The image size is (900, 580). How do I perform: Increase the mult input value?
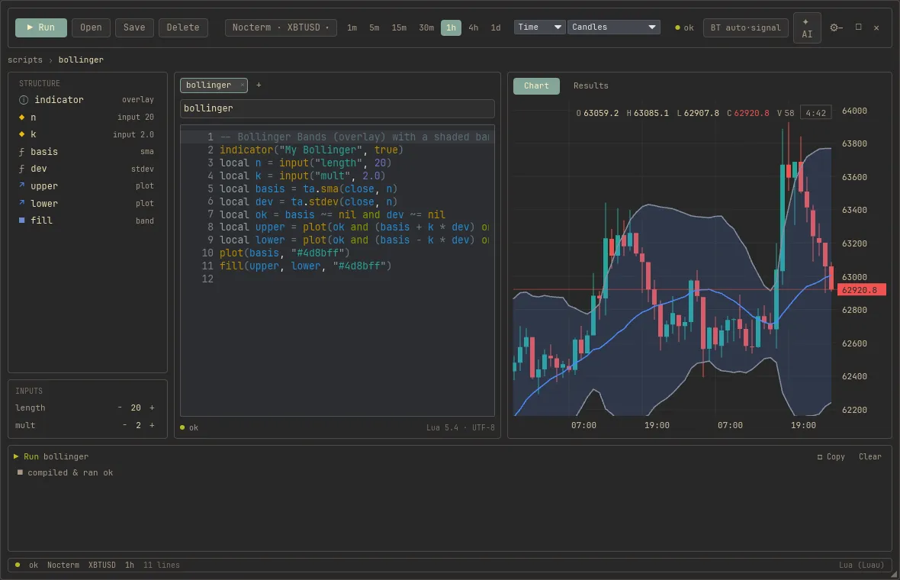[x=152, y=426]
